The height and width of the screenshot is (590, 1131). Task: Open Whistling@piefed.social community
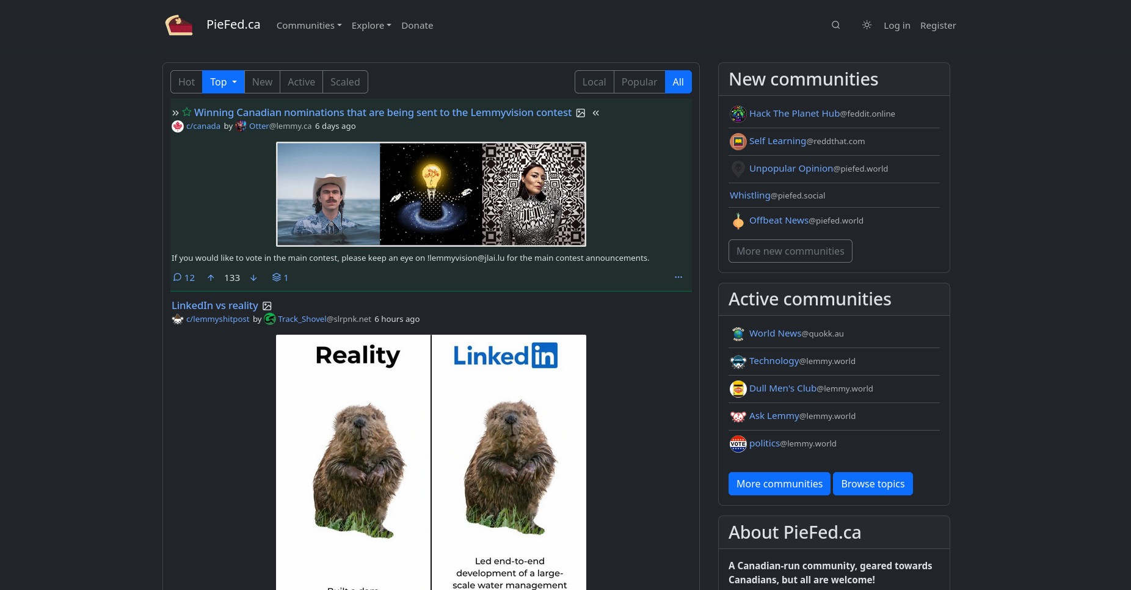pos(777,195)
